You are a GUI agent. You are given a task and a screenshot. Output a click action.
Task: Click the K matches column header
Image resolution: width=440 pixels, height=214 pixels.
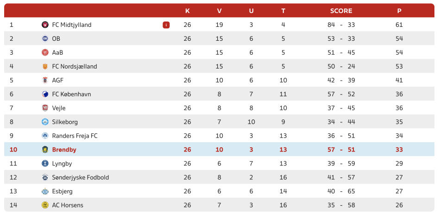188,11
